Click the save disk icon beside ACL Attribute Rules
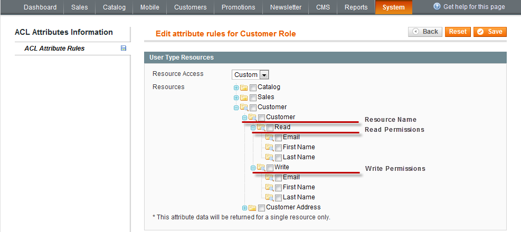The width and height of the screenshot is (521, 232). (124, 49)
